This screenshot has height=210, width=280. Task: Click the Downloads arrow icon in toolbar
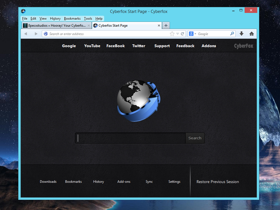pos(241,34)
